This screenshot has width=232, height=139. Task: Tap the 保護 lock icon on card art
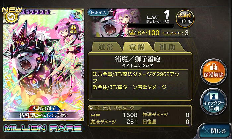coord(73,29)
